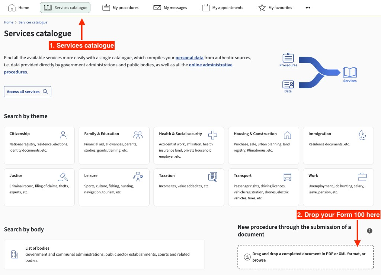The width and height of the screenshot is (381, 275).
Task: Click the Data card icon in the diagram
Action: (x=288, y=85)
